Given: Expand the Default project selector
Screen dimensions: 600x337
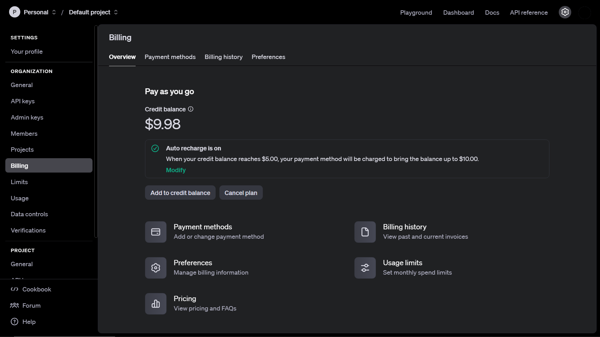Looking at the screenshot, I should (93, 12).
